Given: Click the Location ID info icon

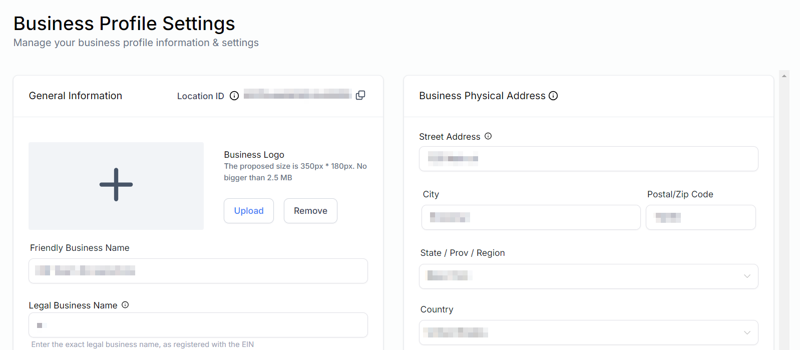Looking at the screenshot, I should [234, 96].
